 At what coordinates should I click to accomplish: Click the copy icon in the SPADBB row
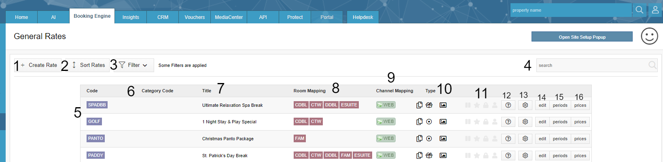(x=419, y=105)
